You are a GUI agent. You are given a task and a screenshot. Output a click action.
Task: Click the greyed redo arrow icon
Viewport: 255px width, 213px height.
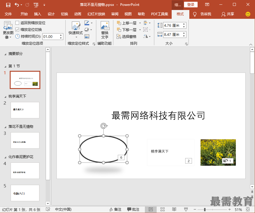[27, 5]
